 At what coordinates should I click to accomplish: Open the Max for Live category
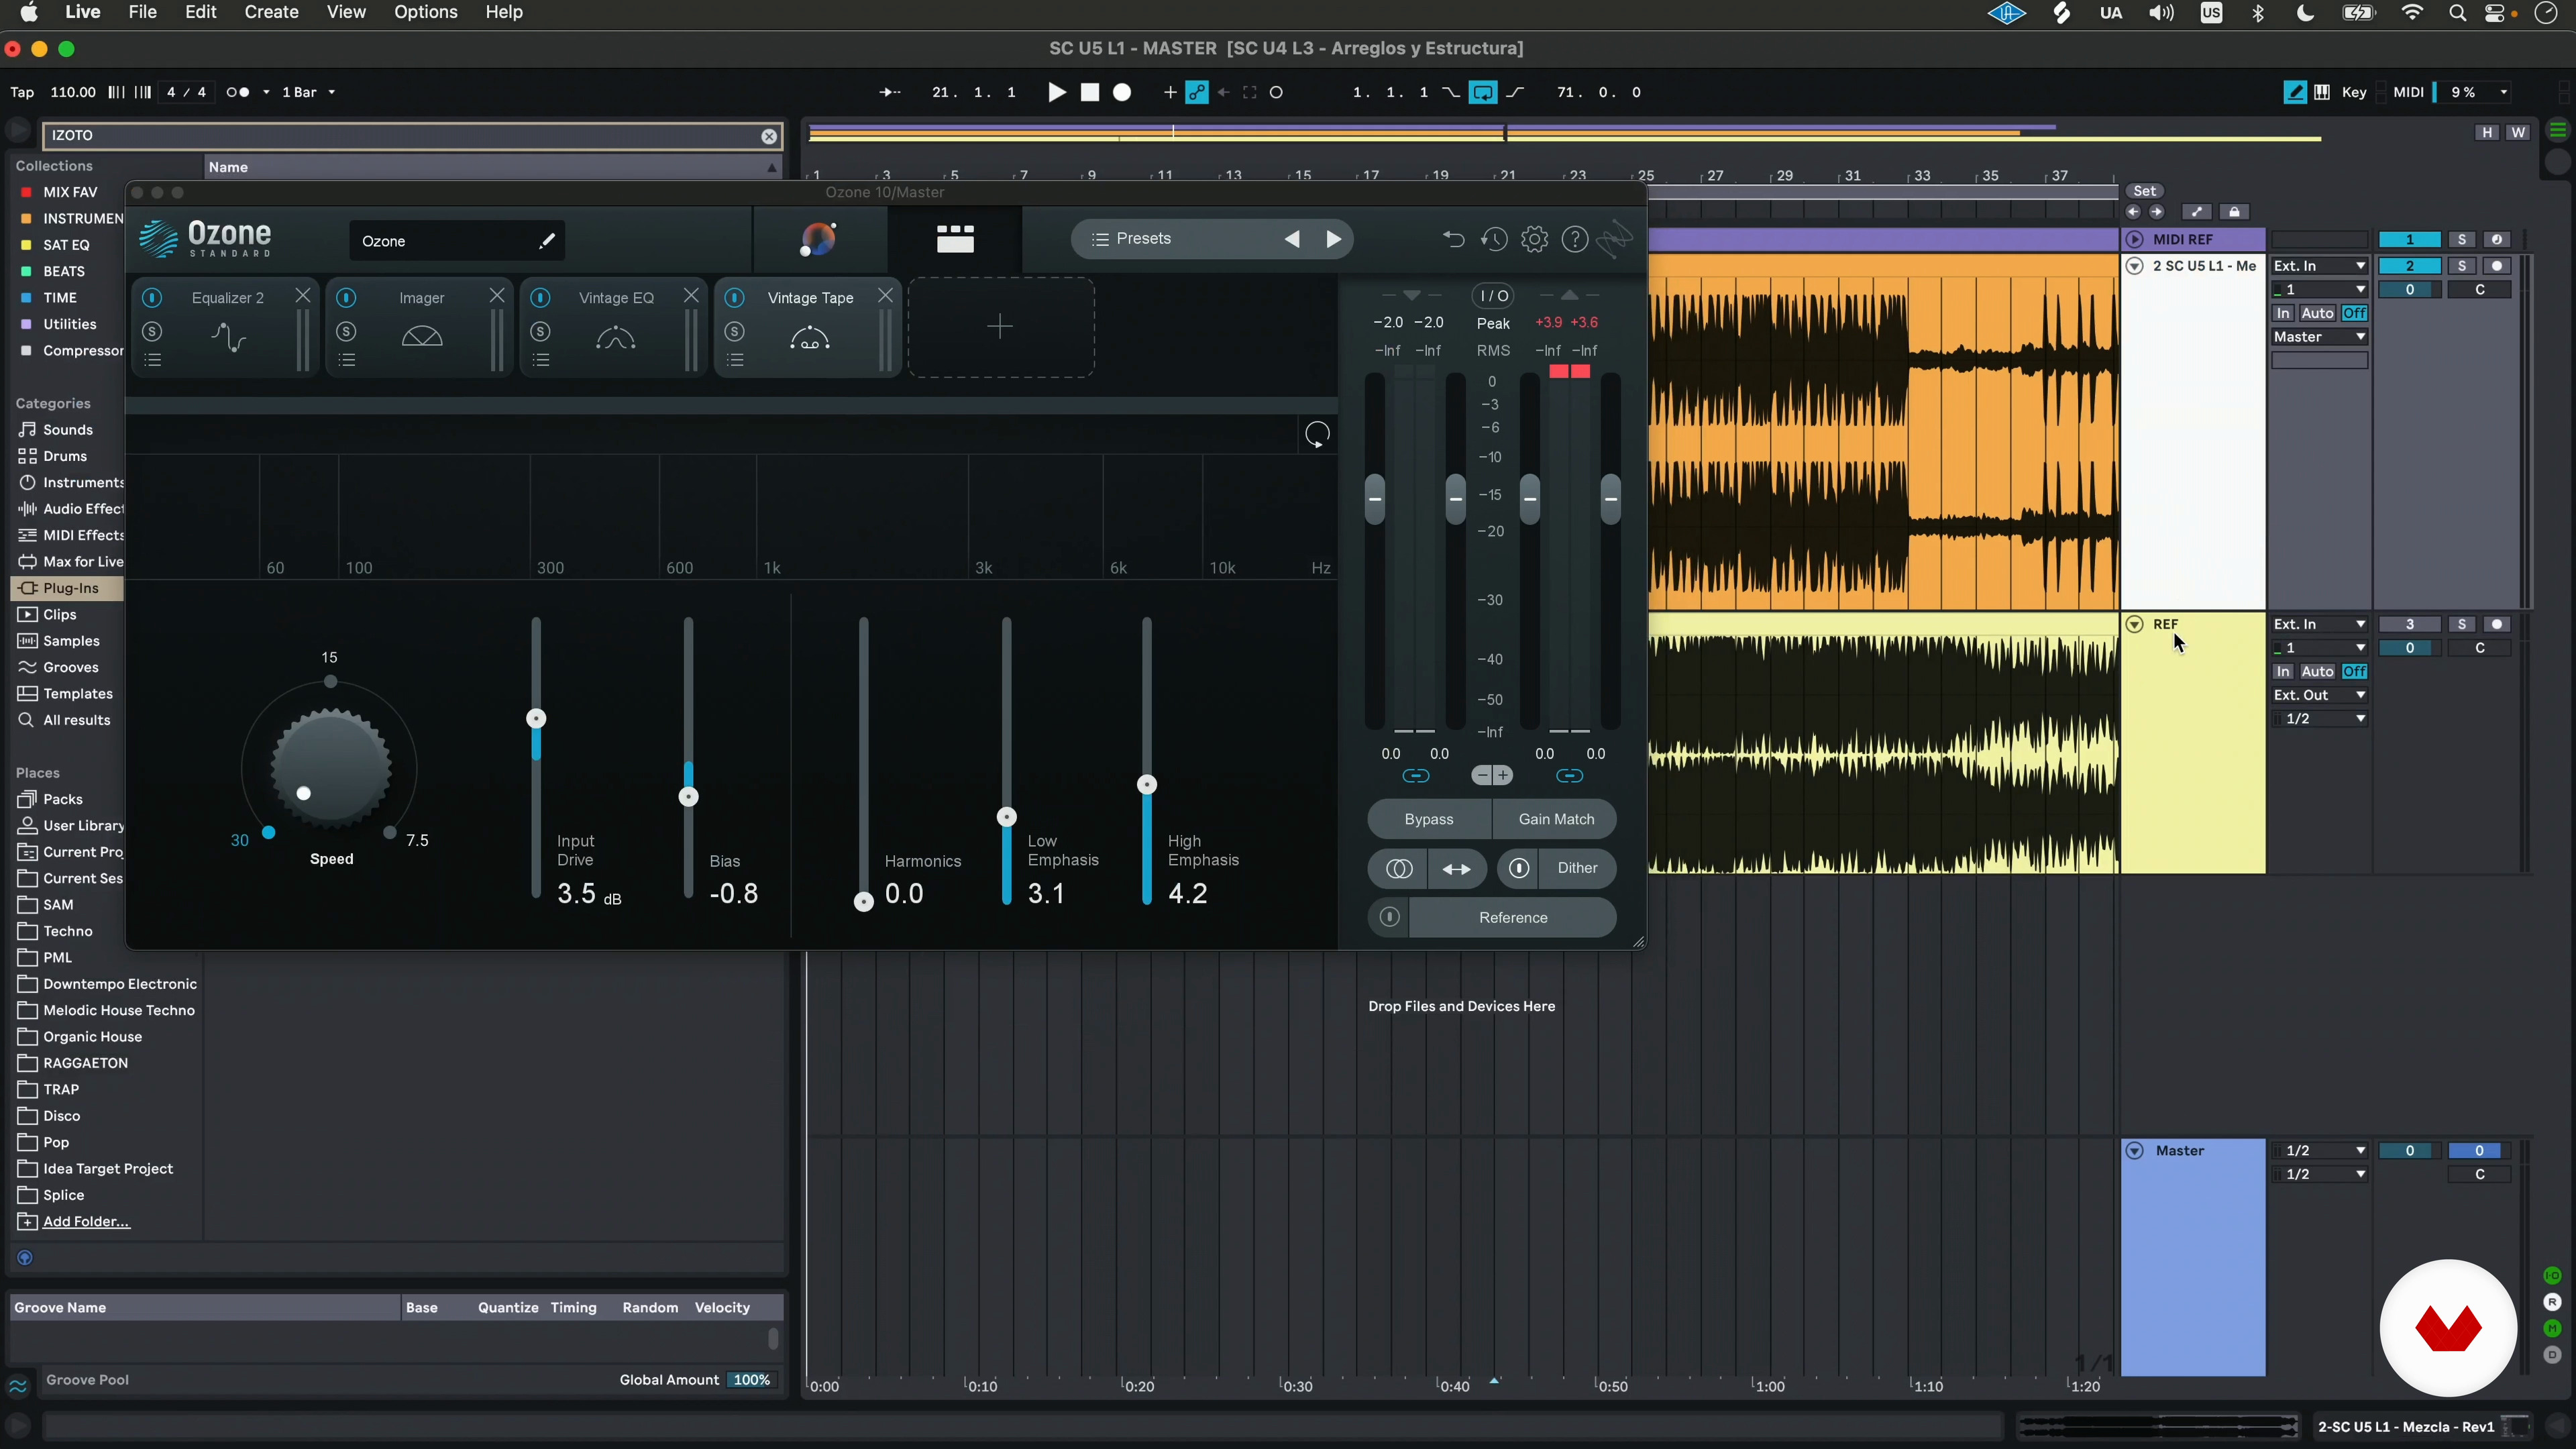(x=70, y=562)
